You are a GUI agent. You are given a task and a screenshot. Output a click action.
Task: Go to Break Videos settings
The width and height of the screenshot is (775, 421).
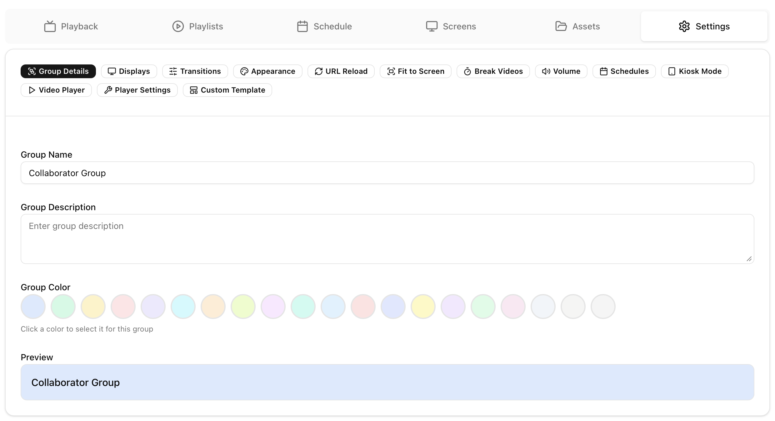point(493,71)
